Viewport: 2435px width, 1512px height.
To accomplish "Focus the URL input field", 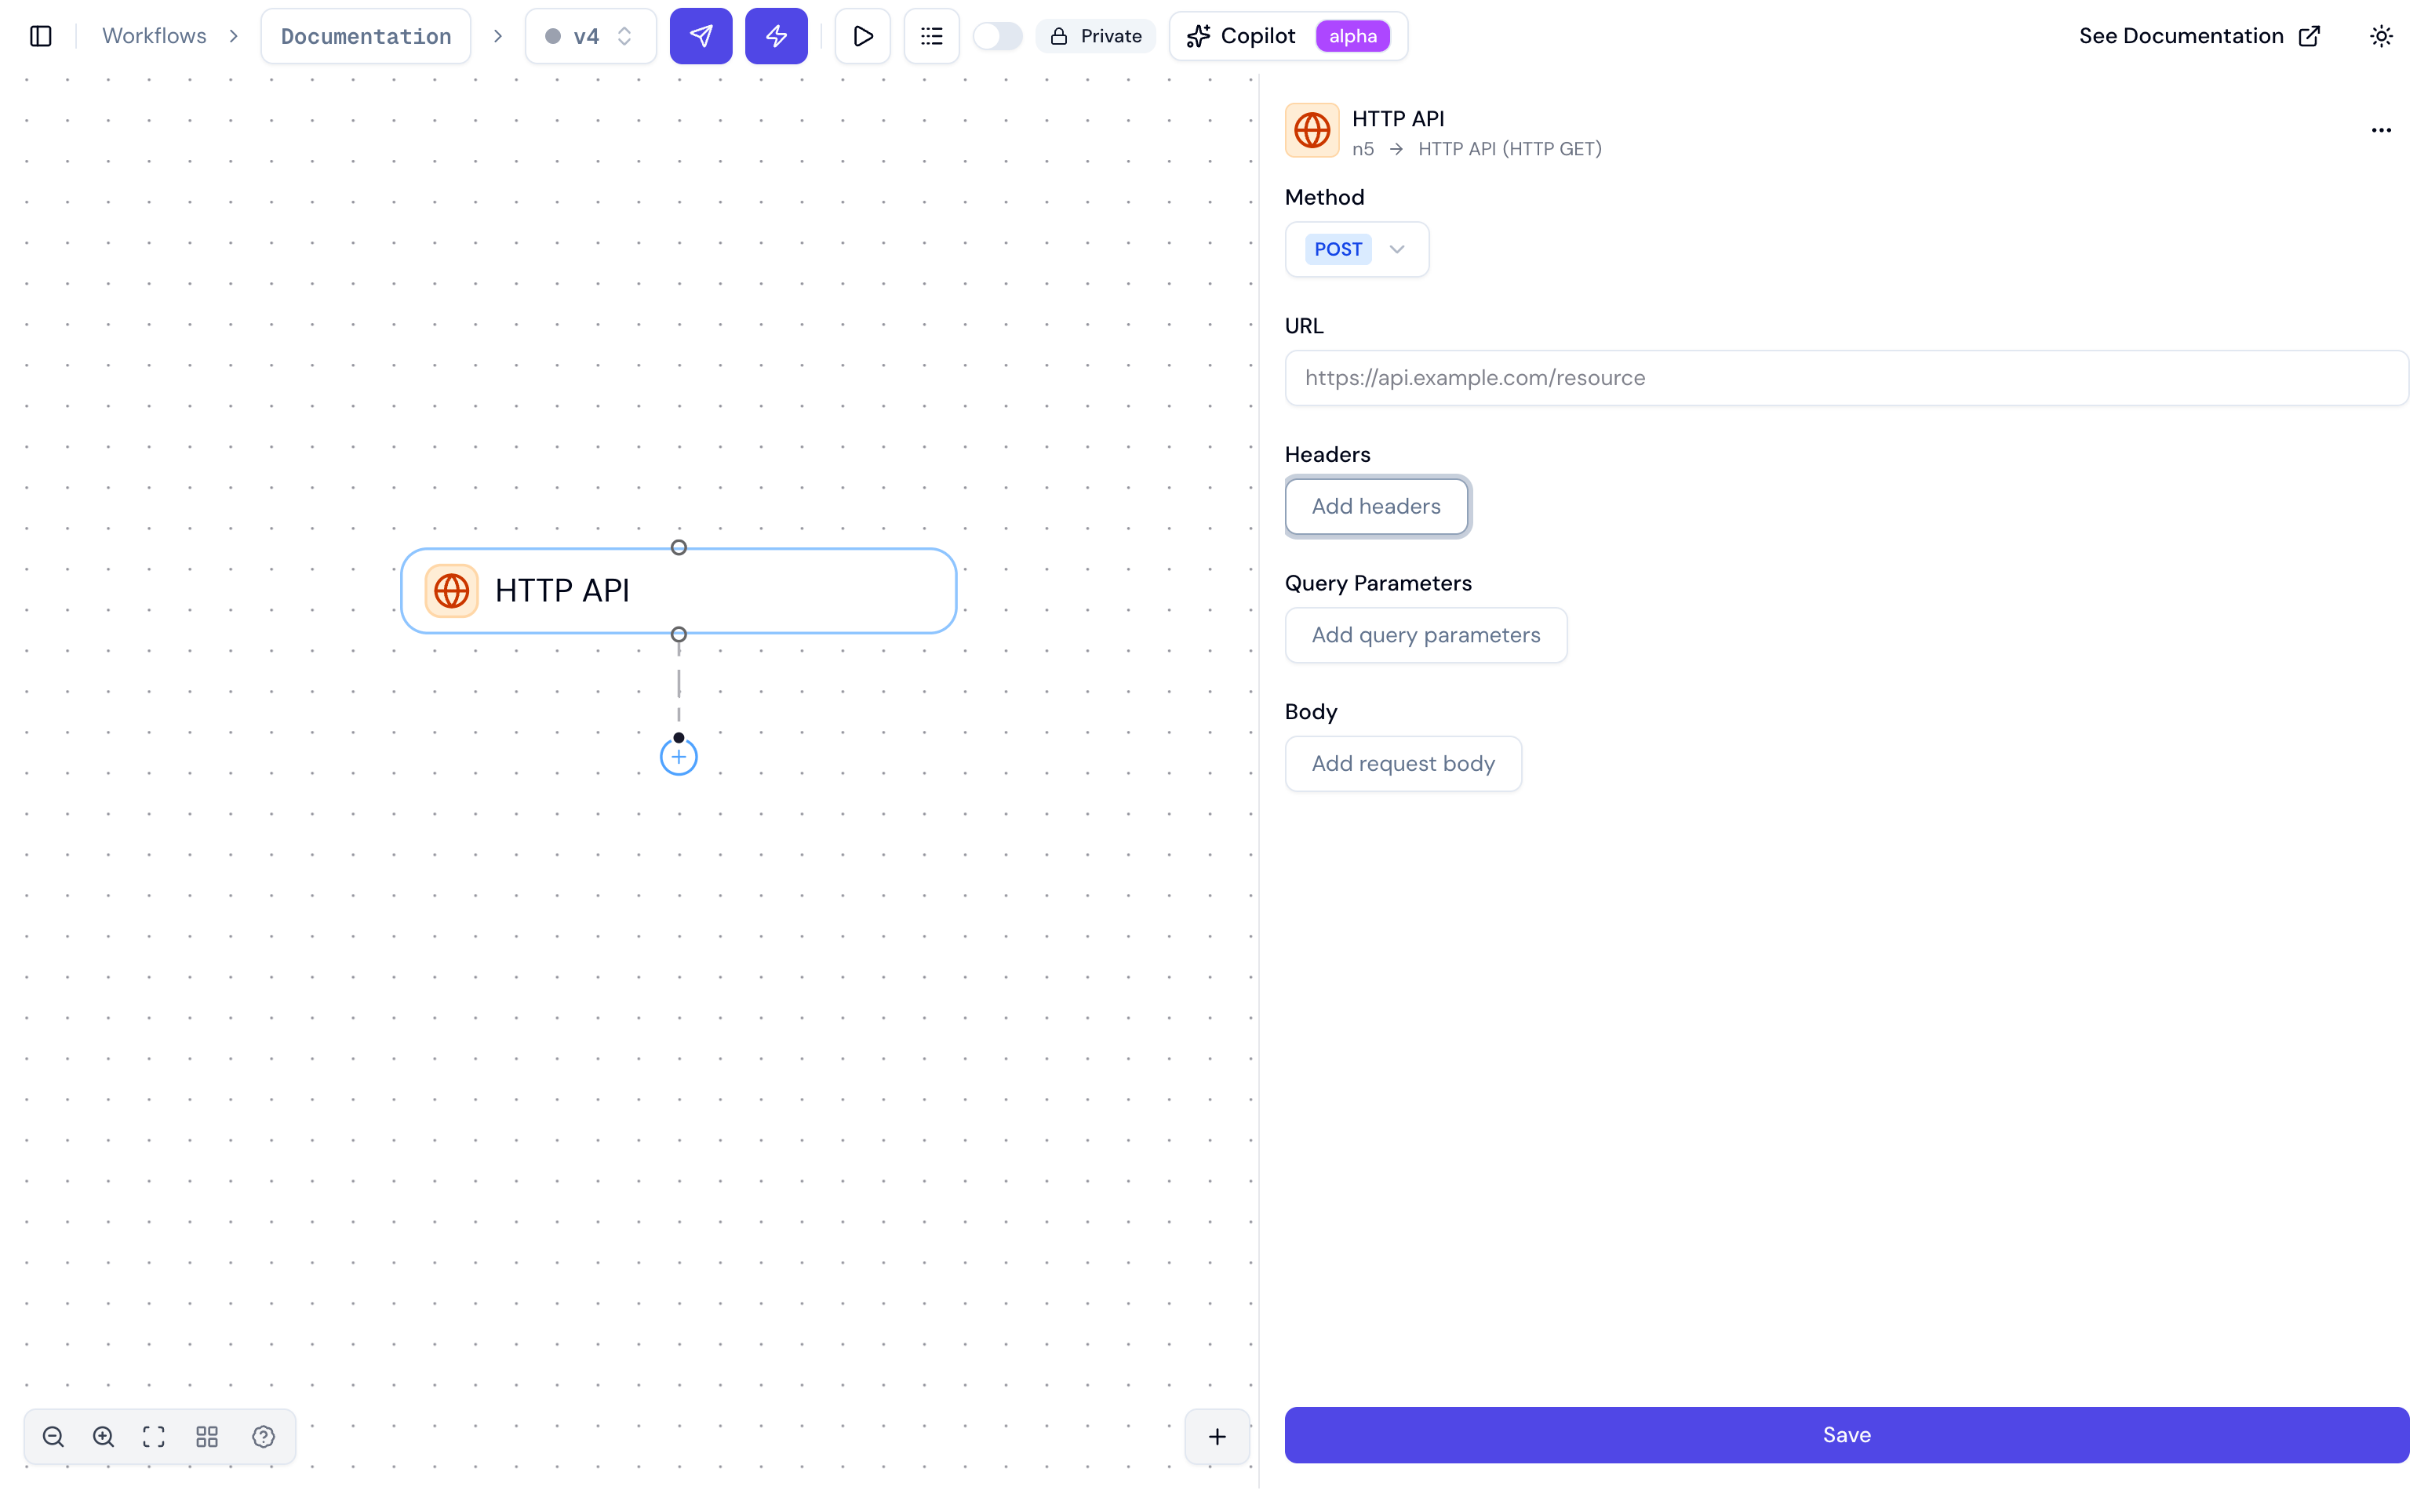I will pos(1846,378).
